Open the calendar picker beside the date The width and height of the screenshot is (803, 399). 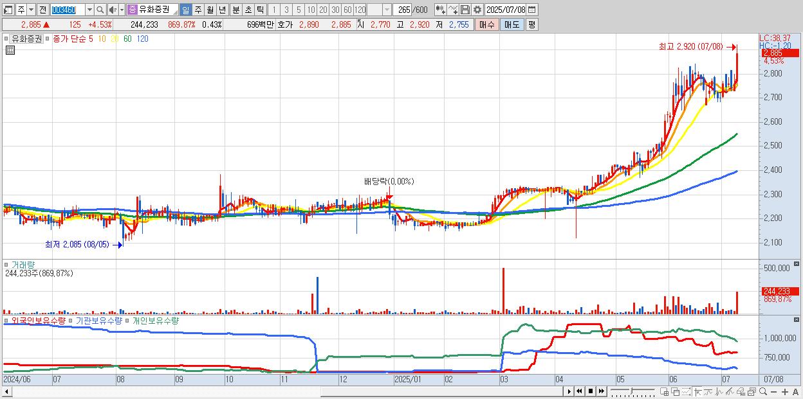point(532,10)
